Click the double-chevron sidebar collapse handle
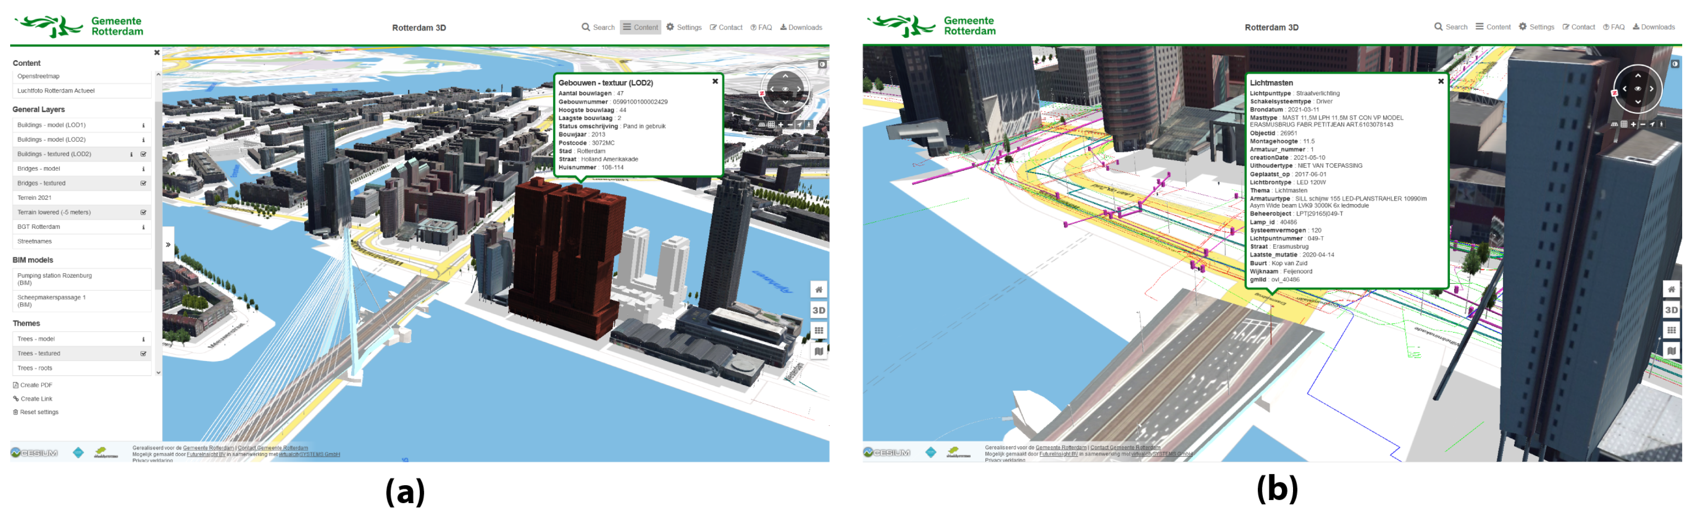Screen dimensions: 1692x515 point(168,245)
